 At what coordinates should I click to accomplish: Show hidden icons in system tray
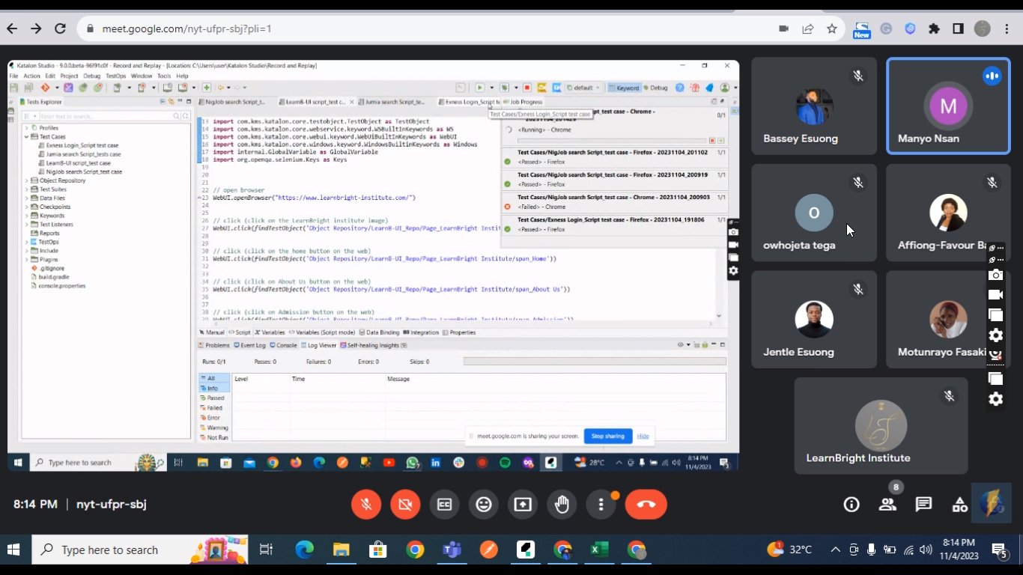(x=835, y=550)
